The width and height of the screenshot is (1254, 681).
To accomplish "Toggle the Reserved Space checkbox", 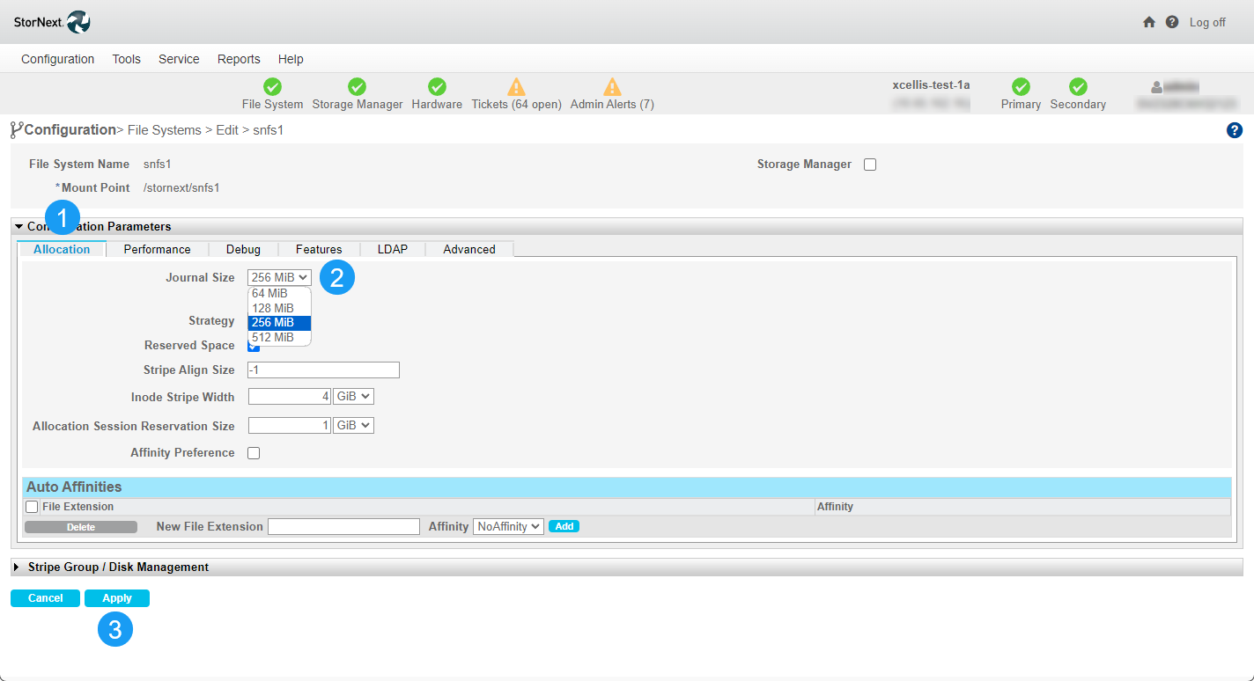I will 254,346.
